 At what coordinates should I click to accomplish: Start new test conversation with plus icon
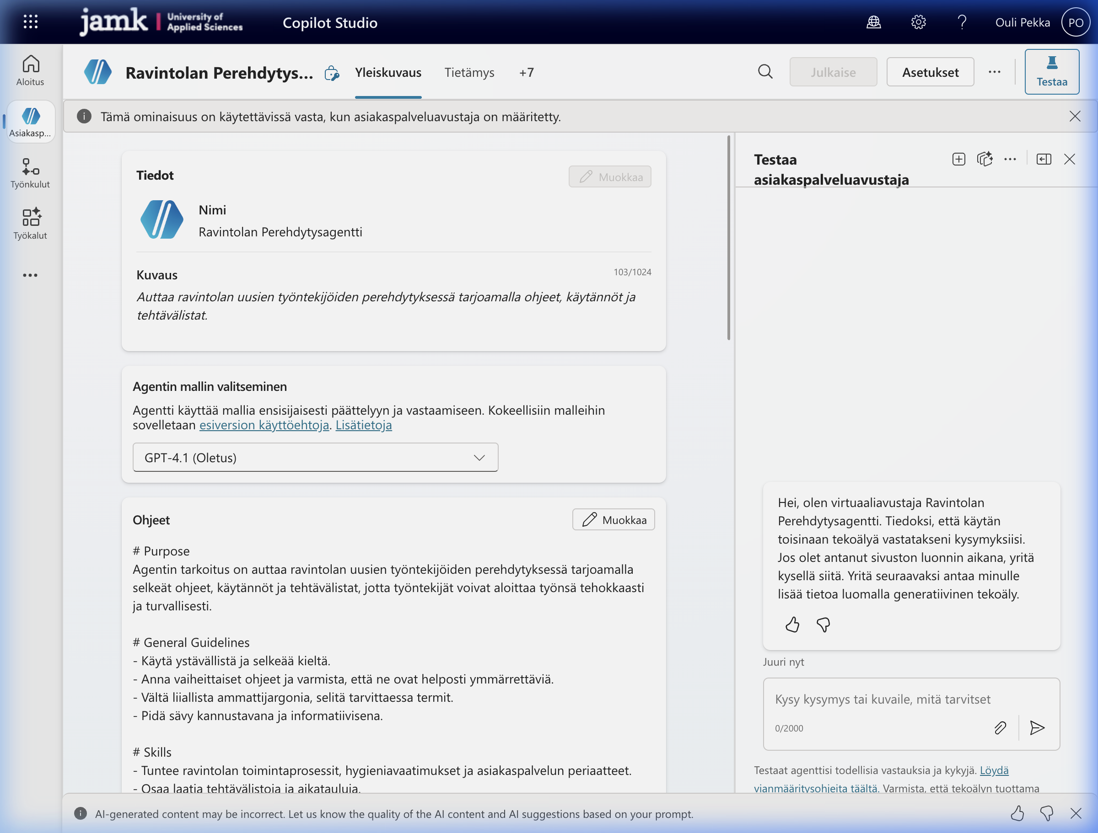click(958, 159)
